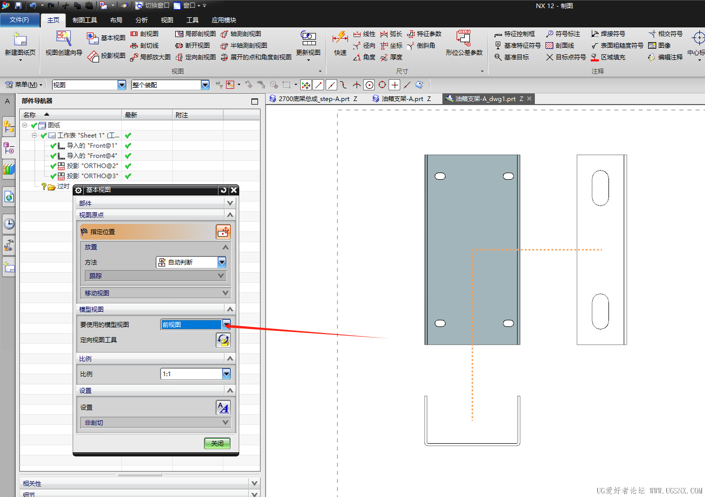Toggle check mark for 图纸 node
705x497 pixels.
coord(34,125)
